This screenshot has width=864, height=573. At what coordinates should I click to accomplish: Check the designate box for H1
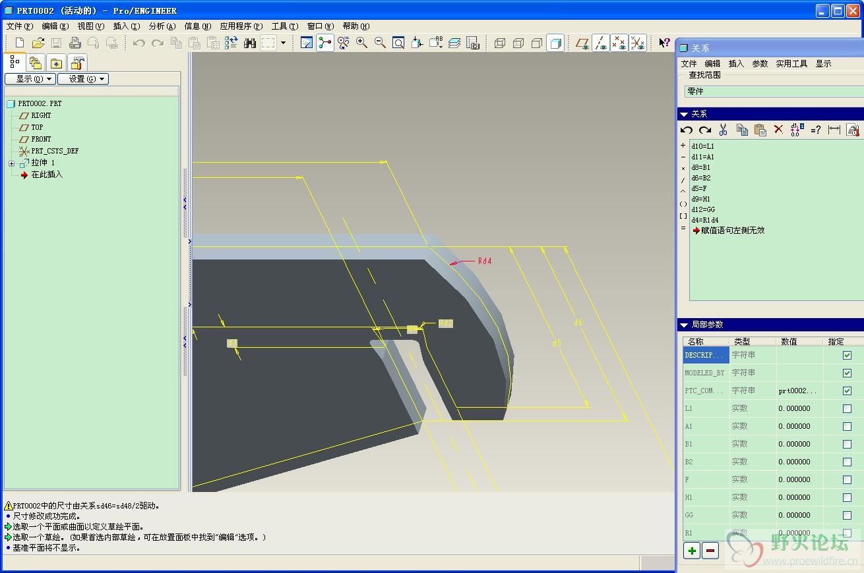(848, 497)
